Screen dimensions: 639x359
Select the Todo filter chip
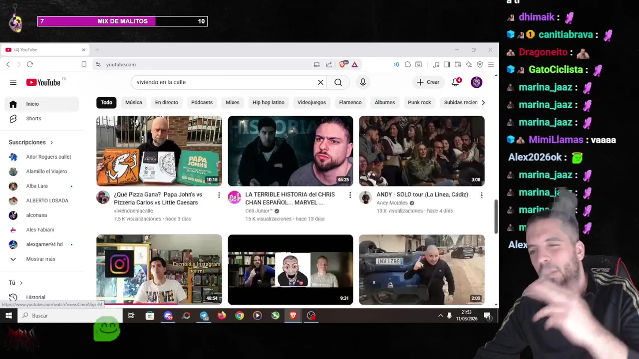(x=106, y=102)
